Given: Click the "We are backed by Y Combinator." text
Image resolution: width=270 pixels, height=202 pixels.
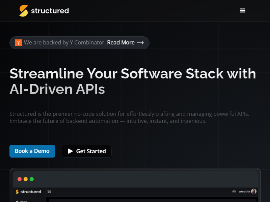Looking at the screenshot, I should pos(65,43).
